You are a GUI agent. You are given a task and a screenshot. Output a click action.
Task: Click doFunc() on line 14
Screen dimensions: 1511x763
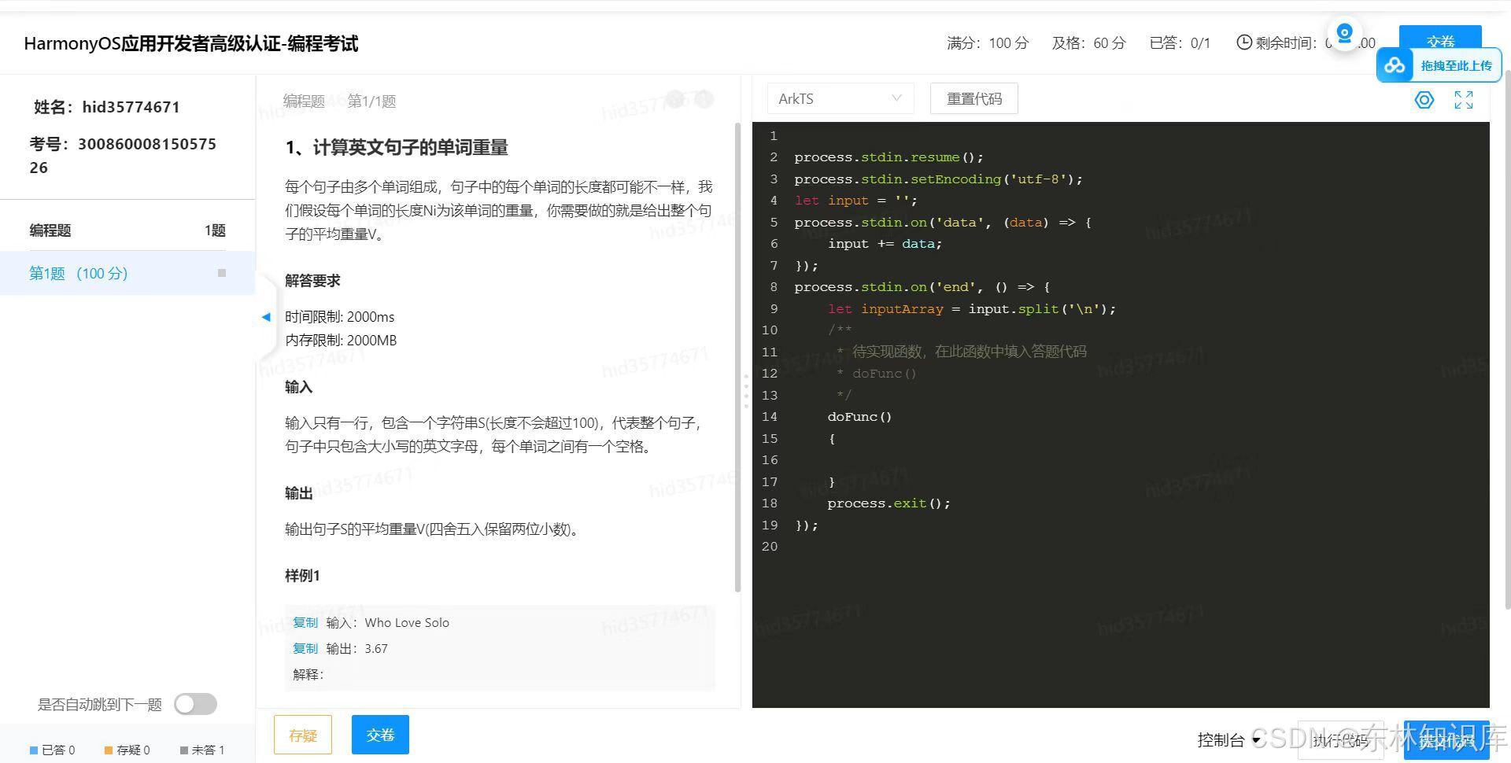pyautogui.click(x=859, y=417)
